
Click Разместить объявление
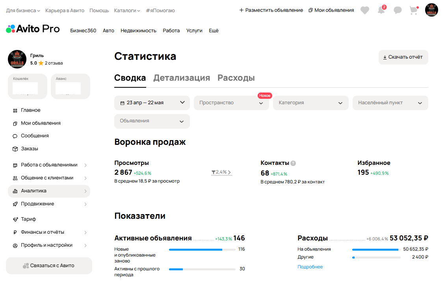(x=271, y=10)
